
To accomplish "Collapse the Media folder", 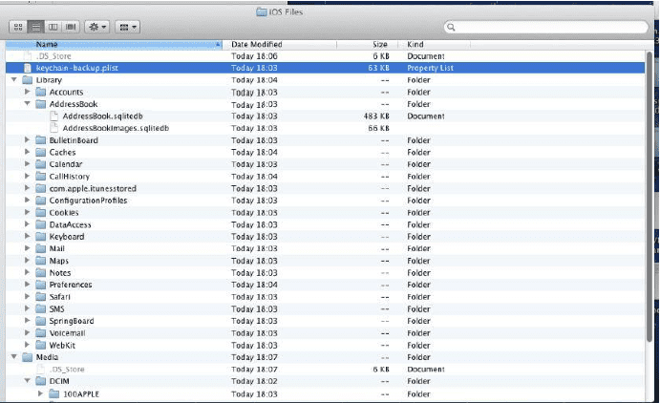I will (13, 356).
